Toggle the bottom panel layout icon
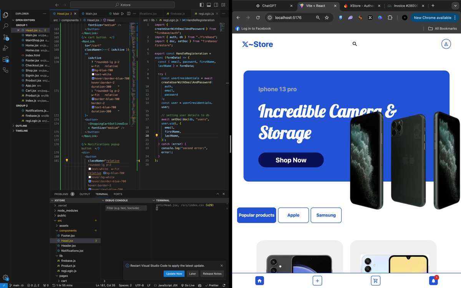Screen dimensions: 461x288 point(209,5)
